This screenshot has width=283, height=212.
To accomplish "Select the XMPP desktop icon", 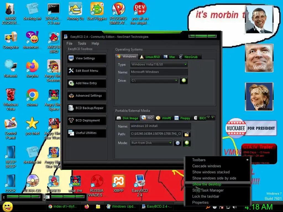I will pyautogui.click(x=118, y=184).
